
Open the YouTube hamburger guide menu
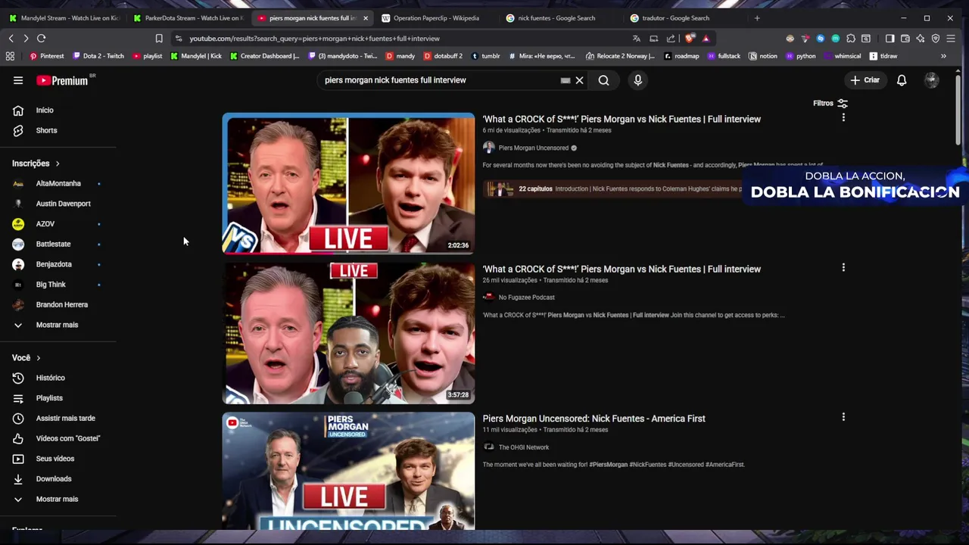click(18, 80)
